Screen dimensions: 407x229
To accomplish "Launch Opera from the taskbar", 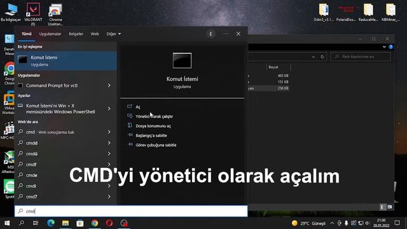I will coord(109,223).
